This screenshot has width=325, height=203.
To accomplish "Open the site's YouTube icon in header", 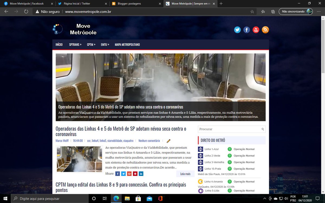I will pyautogui.click(x=256, y=30).
